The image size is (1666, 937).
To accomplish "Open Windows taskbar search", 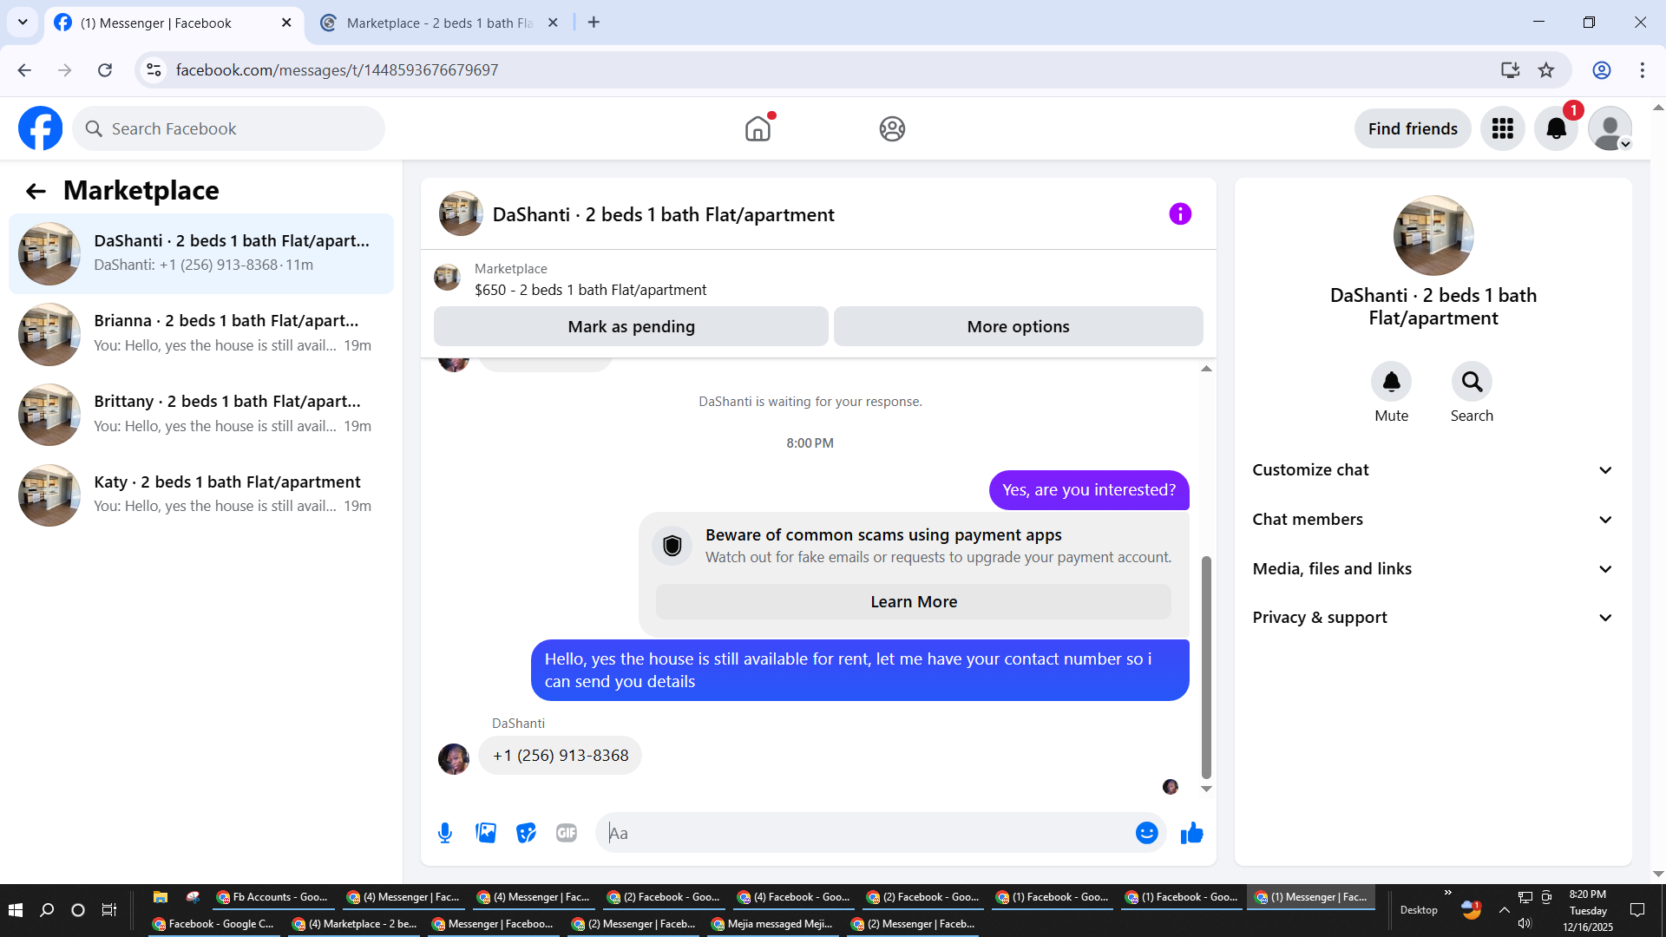I will [x=47, y=910].
